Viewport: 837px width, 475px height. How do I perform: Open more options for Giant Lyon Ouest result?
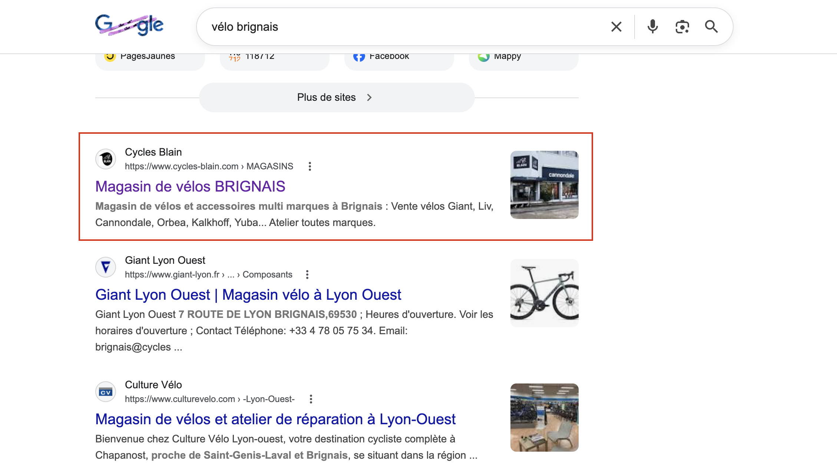pyautogui.click(x=307, y=275)
